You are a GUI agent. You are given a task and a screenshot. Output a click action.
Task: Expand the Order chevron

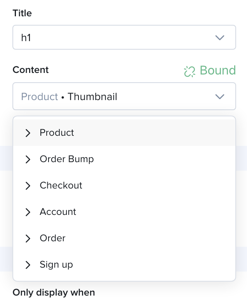point(28,239)
